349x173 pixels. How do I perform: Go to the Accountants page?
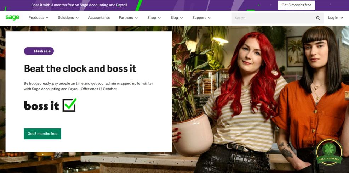point(99,18)
